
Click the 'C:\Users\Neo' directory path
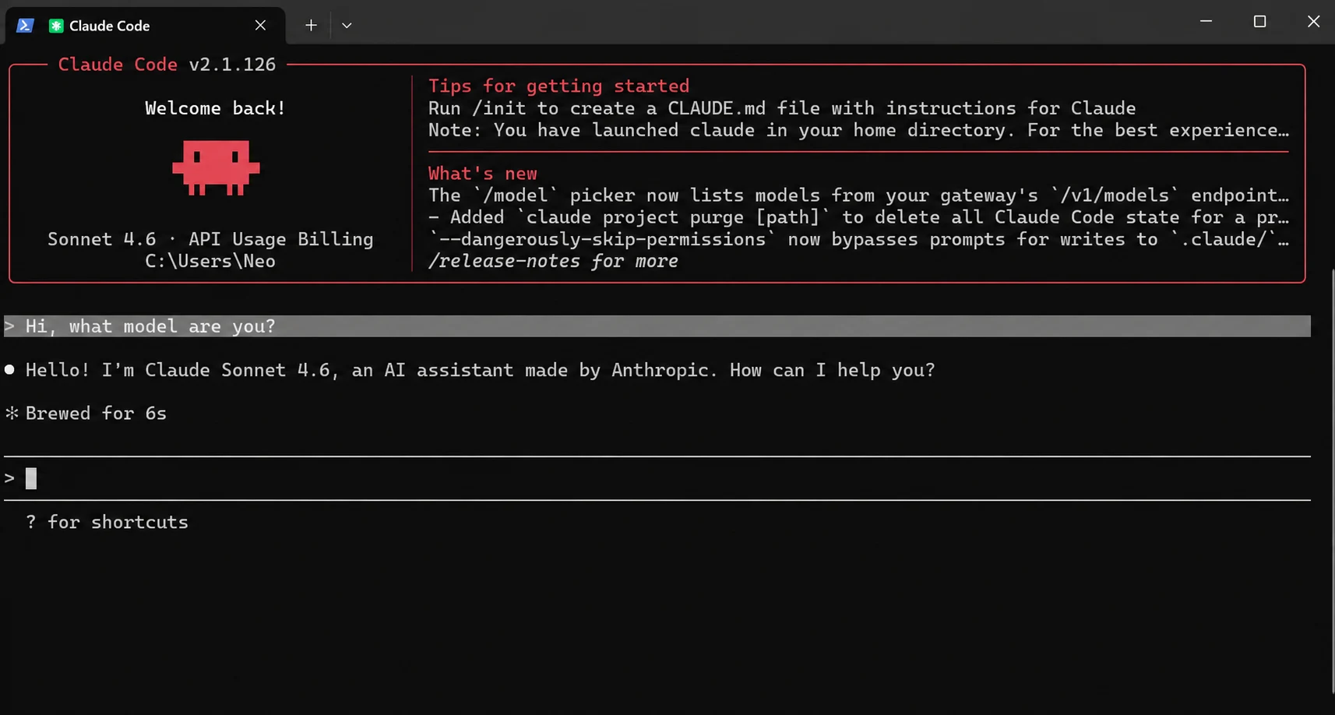210,261
